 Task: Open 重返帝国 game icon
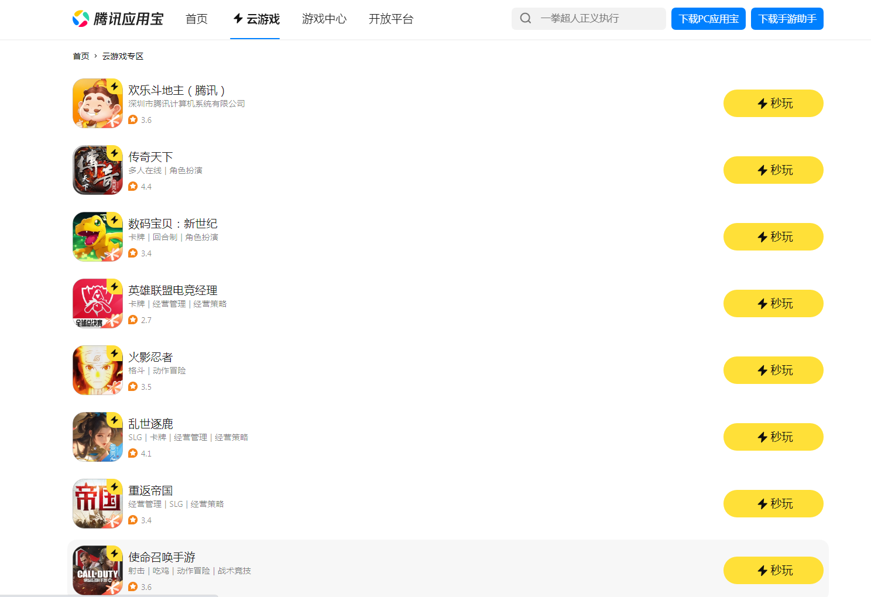98,503
